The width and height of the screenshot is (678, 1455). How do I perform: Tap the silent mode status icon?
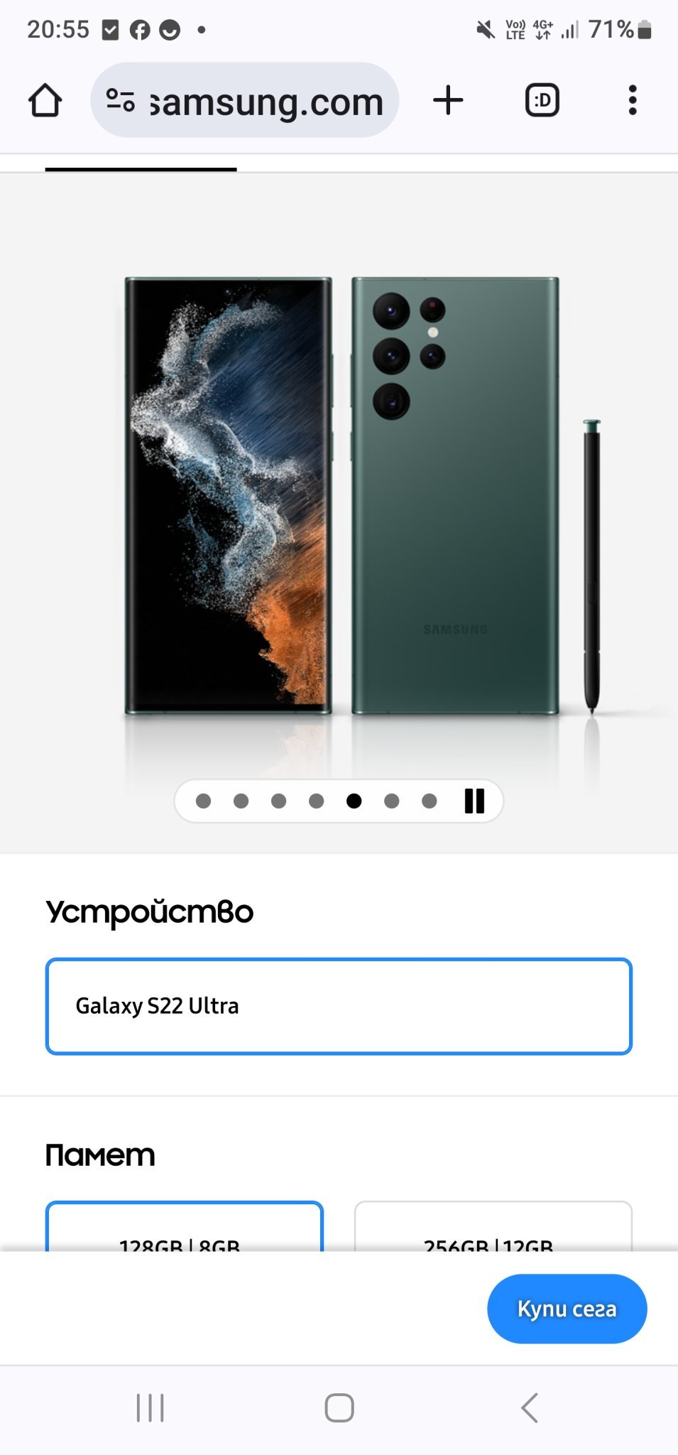[x=486, y=29]
